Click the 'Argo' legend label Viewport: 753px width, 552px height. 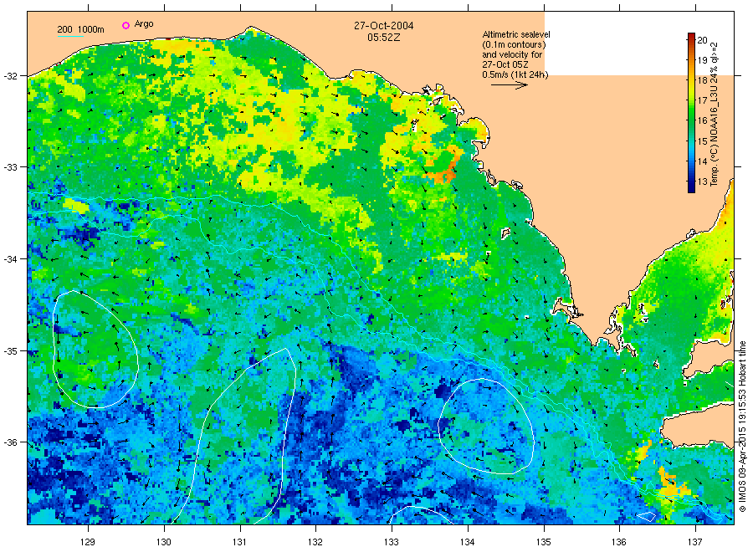(144, 24)
